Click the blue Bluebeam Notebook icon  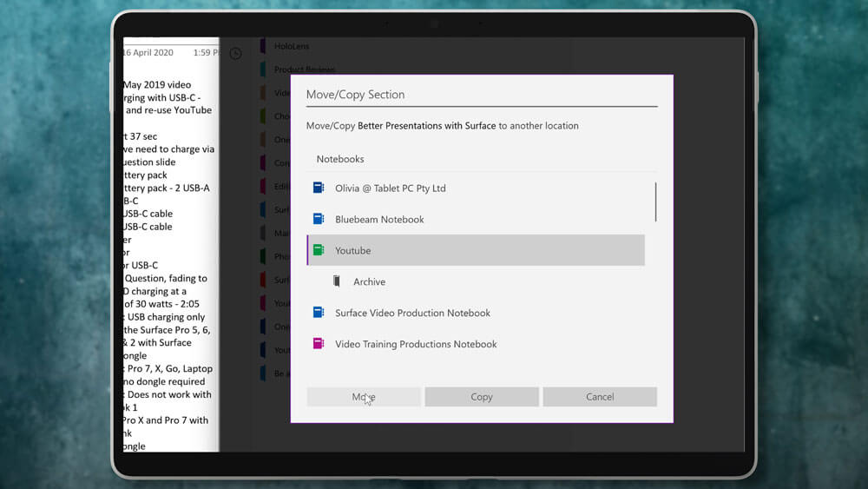pyautogui.click(x=319, y=219)
